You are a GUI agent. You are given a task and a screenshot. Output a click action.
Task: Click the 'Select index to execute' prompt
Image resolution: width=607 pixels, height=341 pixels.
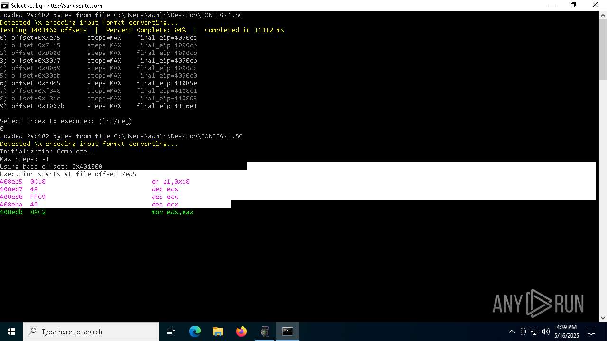click(66, 121)
